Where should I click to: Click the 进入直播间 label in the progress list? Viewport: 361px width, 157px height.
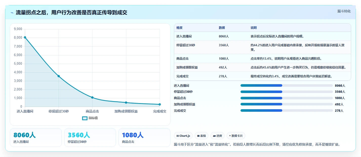tap(182, 86)
